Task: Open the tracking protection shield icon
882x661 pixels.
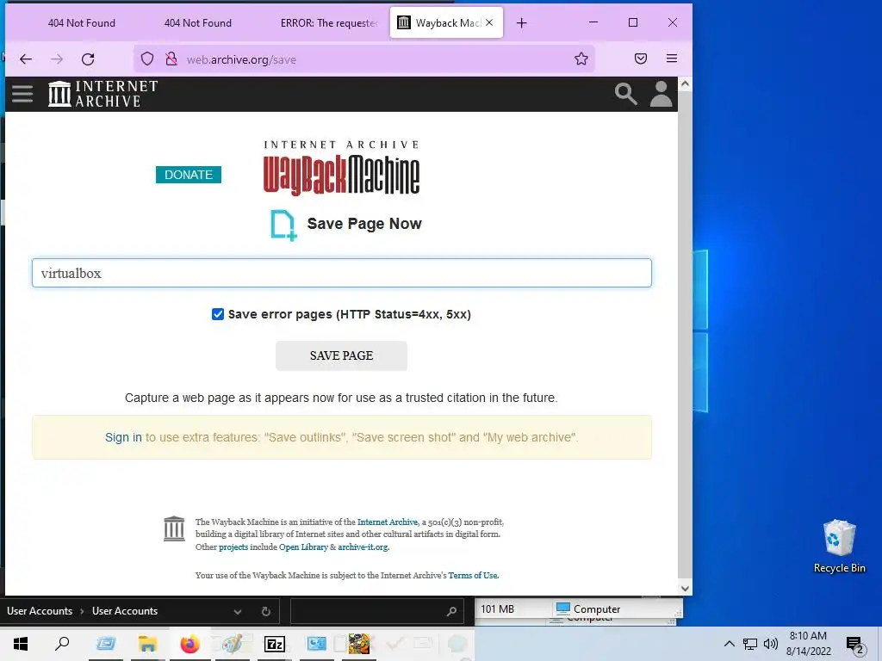Action: 147,59
